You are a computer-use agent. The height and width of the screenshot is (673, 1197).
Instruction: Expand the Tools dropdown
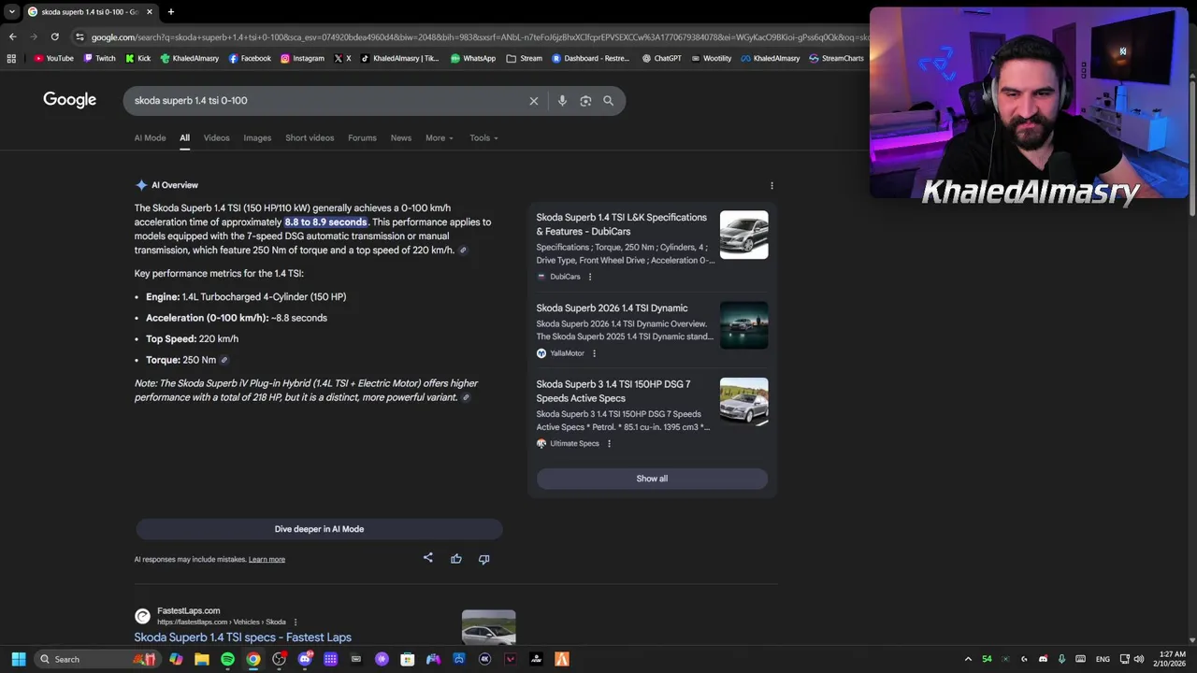click(x=483, y=137)
